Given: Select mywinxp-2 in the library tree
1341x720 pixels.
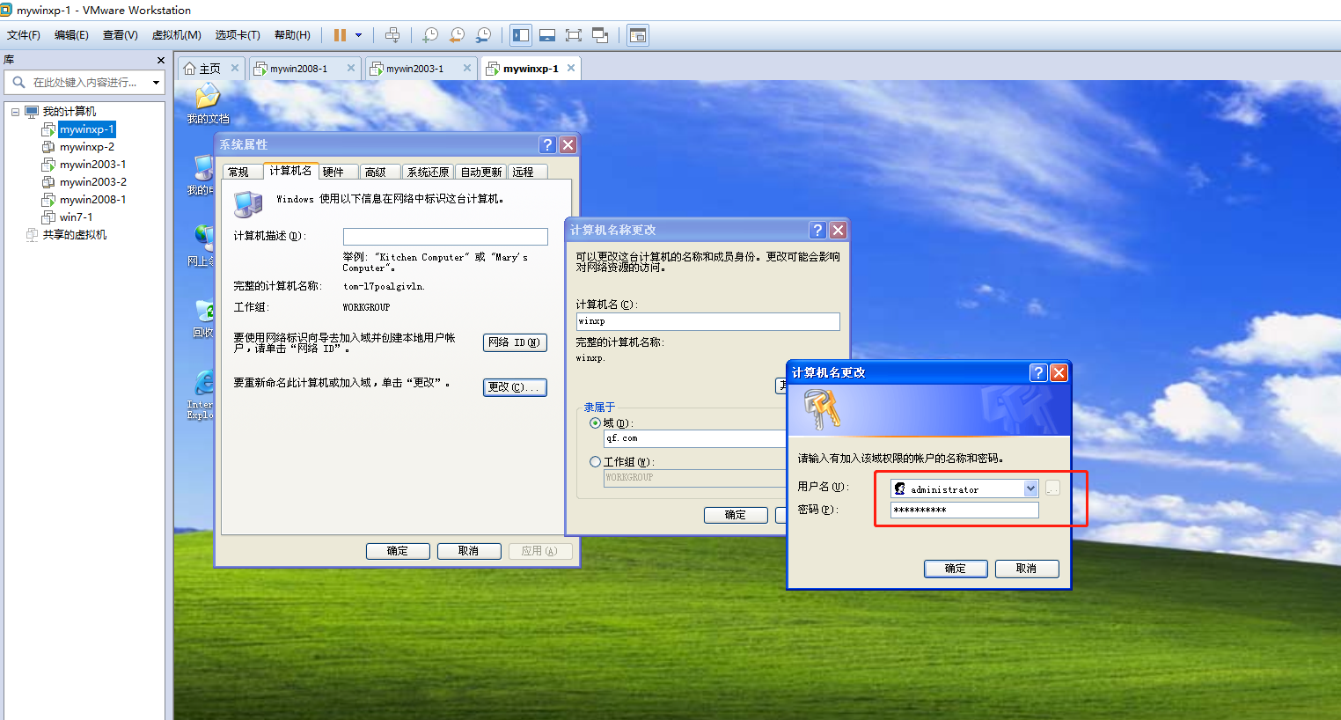Looking at the screenshot, I should (86, 147).
